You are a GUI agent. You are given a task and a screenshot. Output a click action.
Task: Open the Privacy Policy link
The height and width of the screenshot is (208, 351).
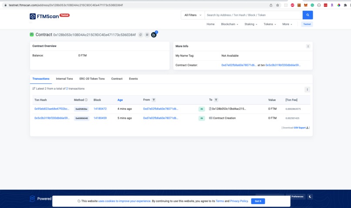pyautogui.click(x=239, y=201)
